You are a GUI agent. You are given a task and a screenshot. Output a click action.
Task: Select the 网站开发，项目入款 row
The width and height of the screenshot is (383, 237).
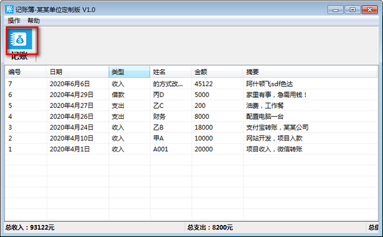[191, 138]
